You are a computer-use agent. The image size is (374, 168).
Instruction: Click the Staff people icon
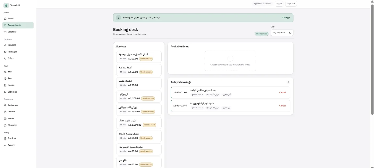(5, 72)
